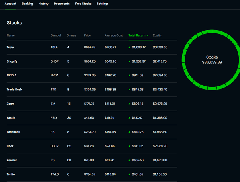240x182 pixels.
Task: Click the NVDA symbol
Action: point(55,75)
